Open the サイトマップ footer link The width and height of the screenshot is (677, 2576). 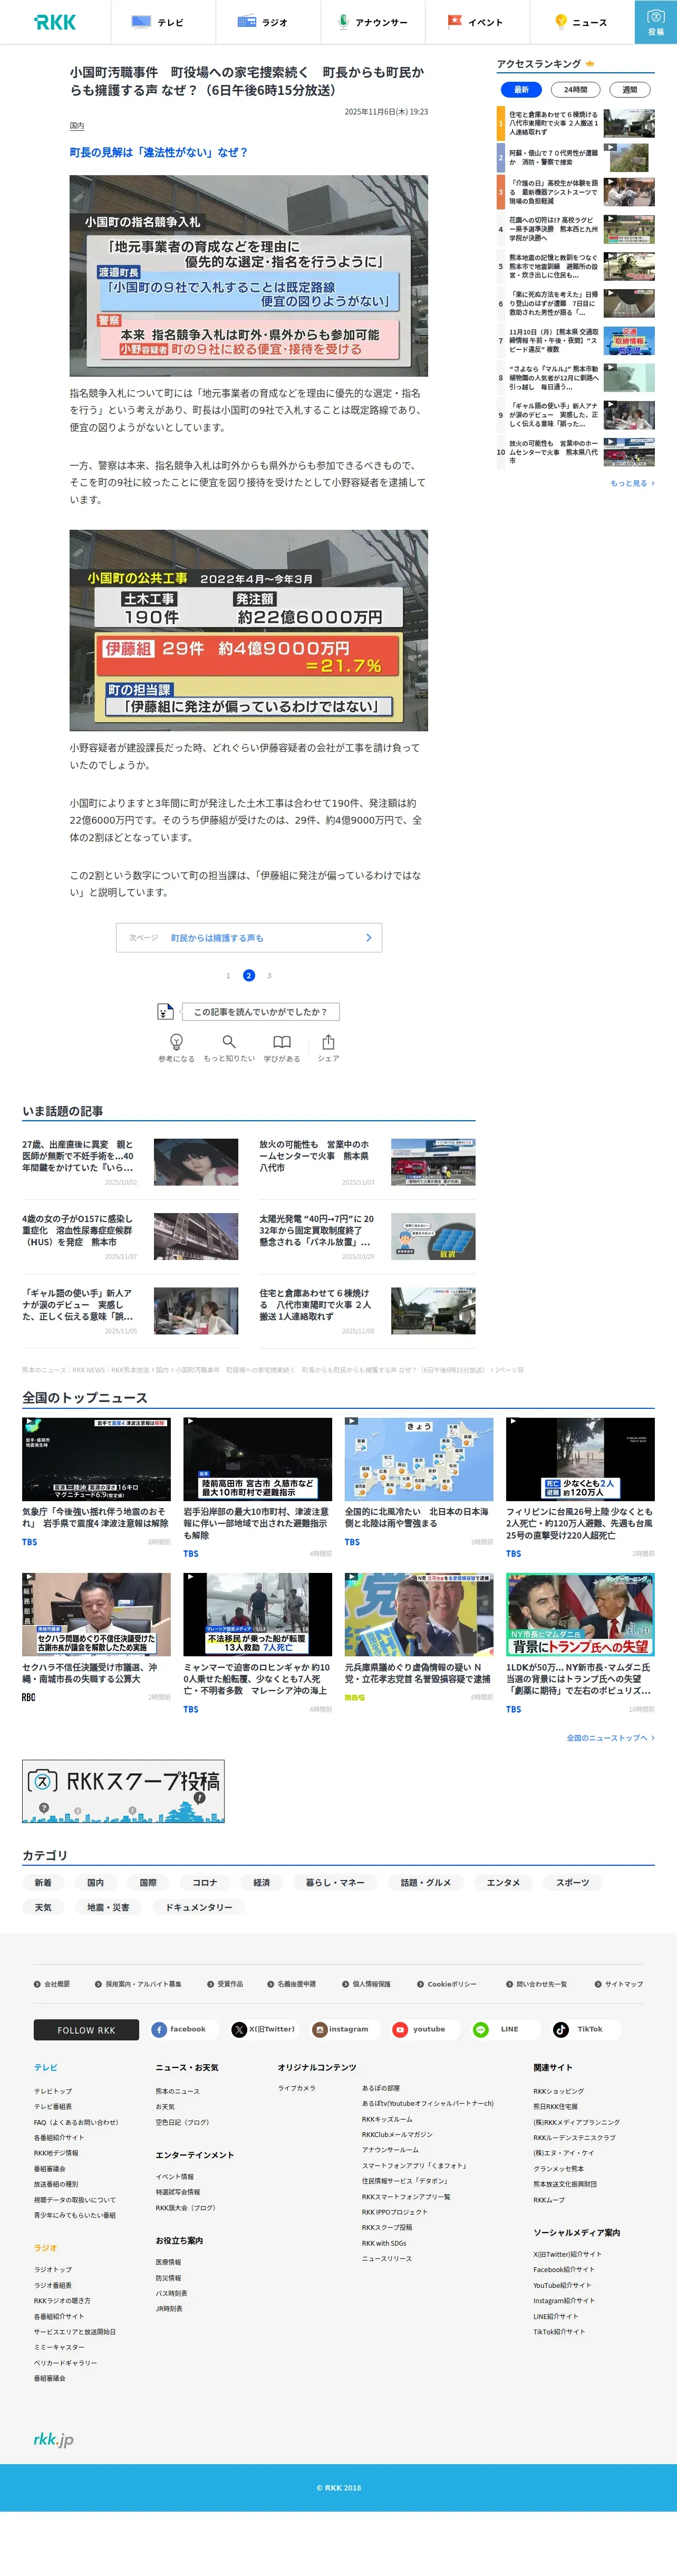619,1984
